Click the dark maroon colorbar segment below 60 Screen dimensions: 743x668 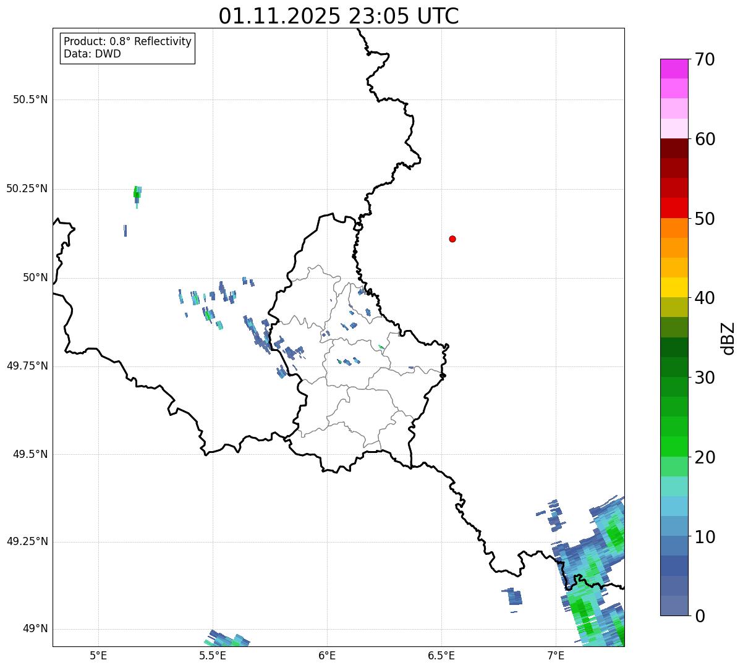coord(674,148)
